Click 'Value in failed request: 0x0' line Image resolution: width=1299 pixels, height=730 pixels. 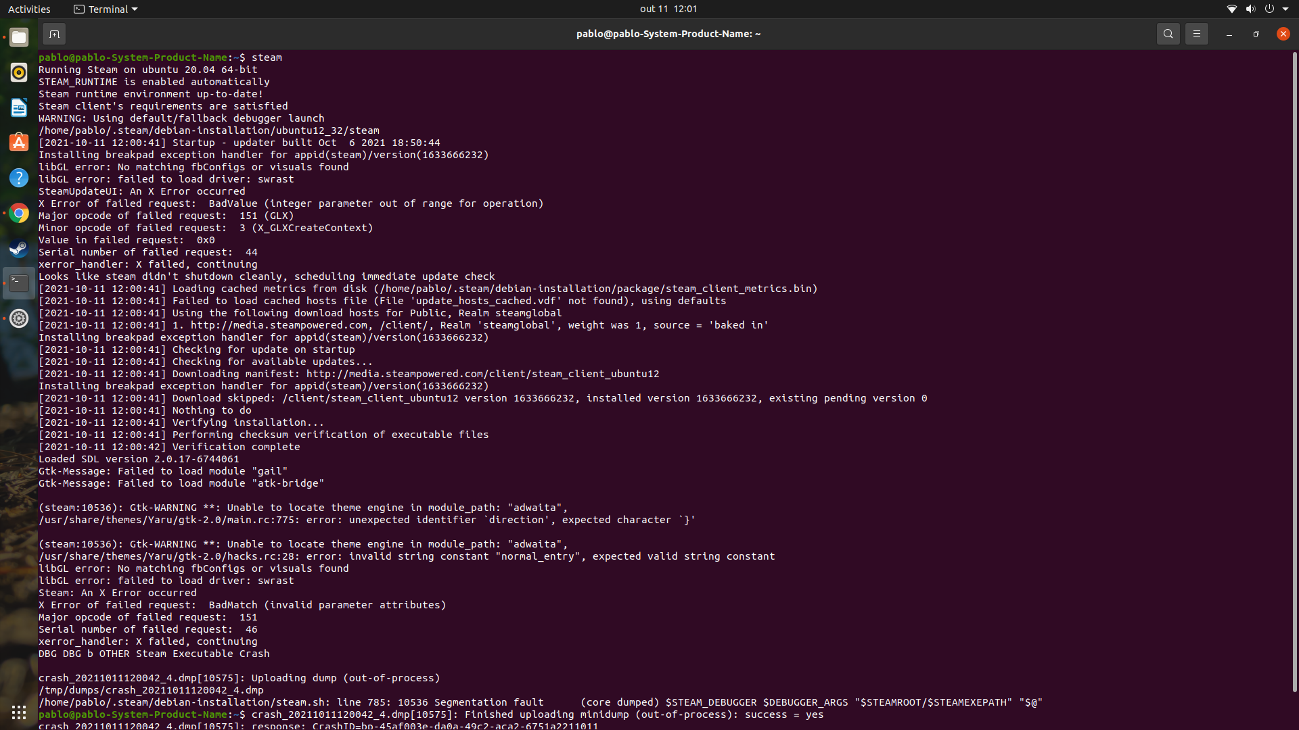tap(127, 240)
